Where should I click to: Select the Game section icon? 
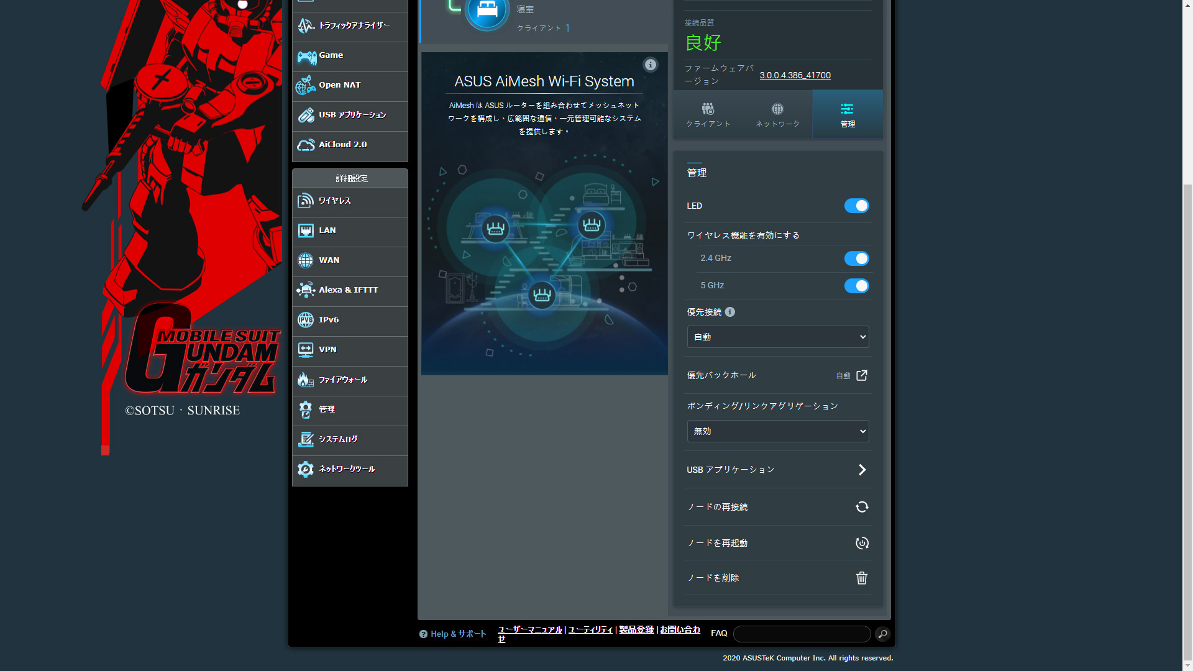pyautogui.click(x=306, y=56)
